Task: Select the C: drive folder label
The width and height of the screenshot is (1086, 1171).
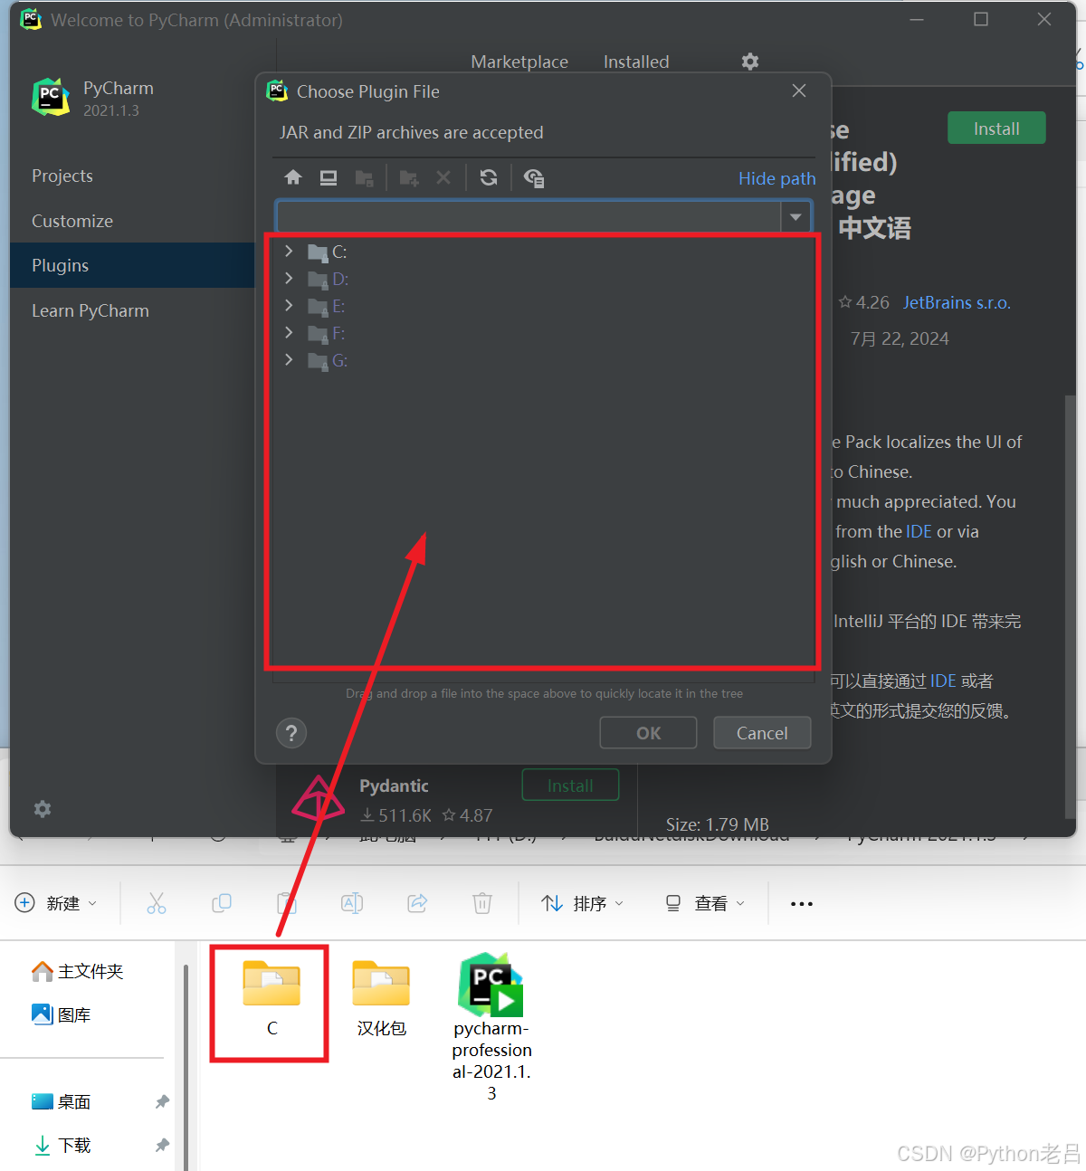Action: coord(339,252)
